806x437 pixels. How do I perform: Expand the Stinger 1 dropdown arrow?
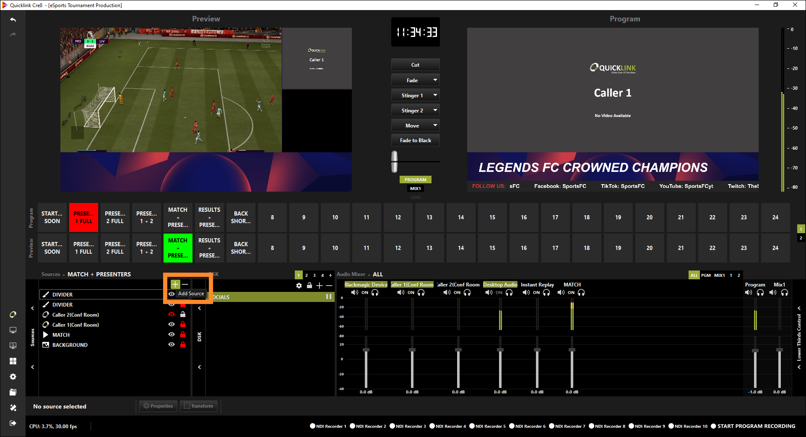coord(435,95)
